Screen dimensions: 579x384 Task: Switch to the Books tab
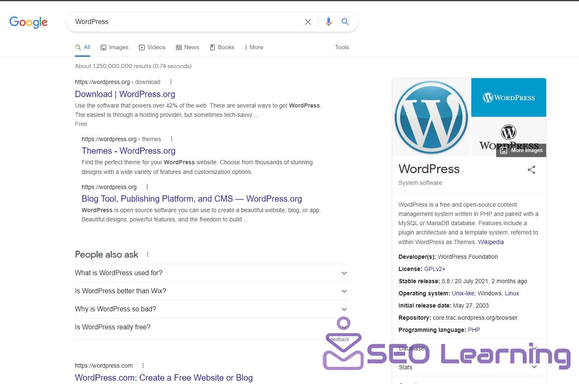coord(222,47)
